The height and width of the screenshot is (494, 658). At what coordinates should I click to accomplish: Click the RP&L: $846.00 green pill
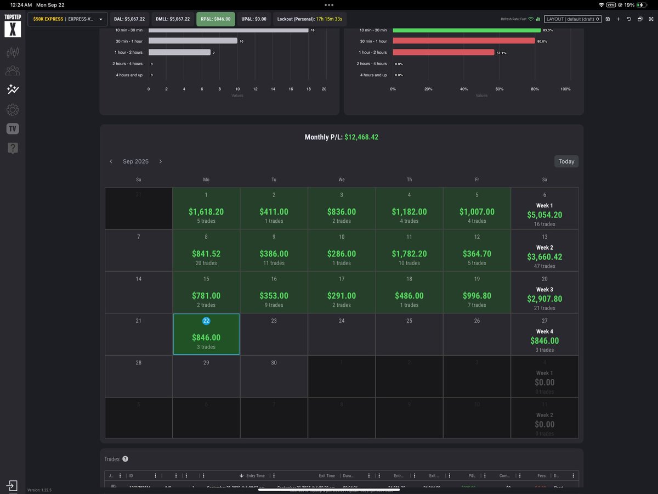point(215,19)
